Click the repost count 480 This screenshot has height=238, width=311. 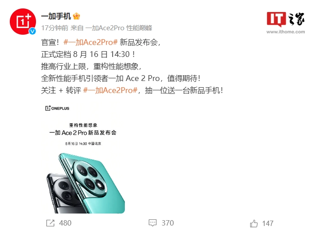pos(65,223)
